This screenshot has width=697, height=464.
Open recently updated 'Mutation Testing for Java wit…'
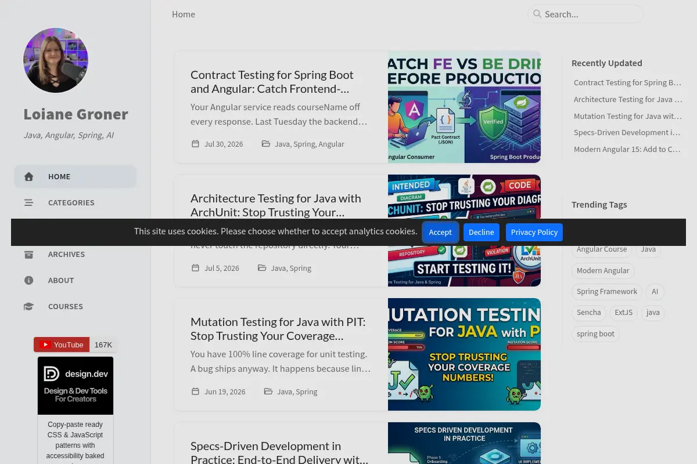pos(628,116)
